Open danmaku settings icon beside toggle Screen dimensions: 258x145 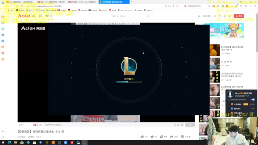[41, 125]
